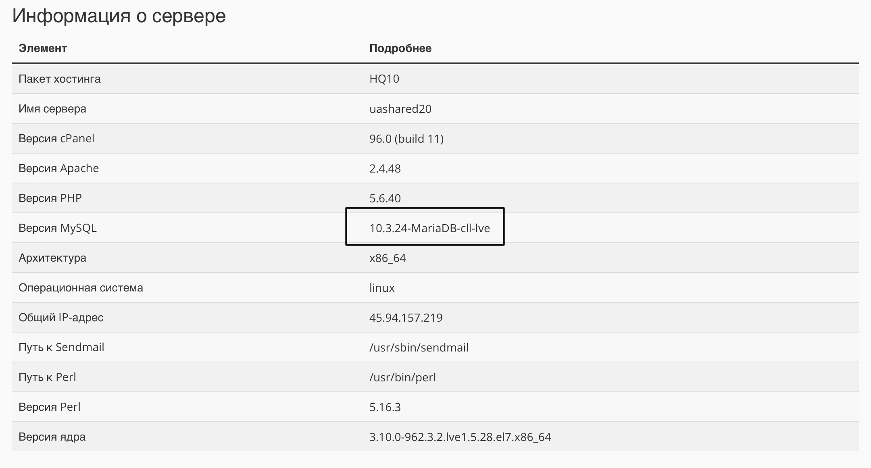The image size is (871, 468).
Task: Click the 'Подробнее' column header
Action: click(400, 48)
